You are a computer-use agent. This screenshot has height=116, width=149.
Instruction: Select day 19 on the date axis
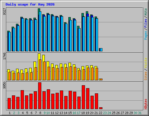[x=87, y=113]
